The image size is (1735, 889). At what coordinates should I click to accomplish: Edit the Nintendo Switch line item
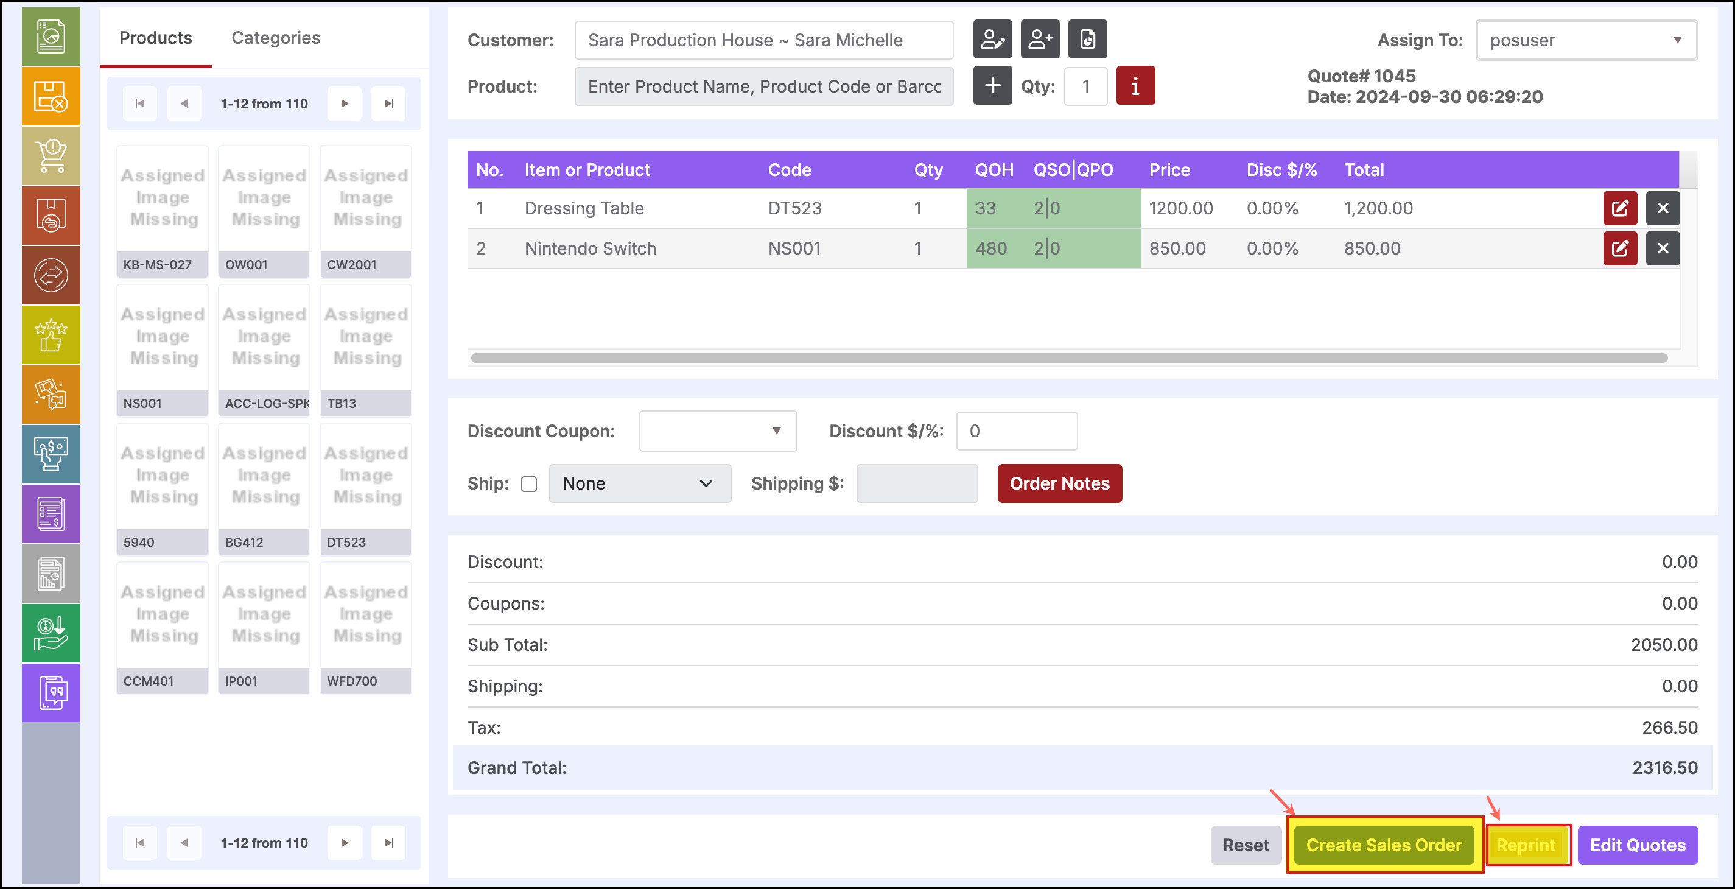click(x=1620, y=248)
